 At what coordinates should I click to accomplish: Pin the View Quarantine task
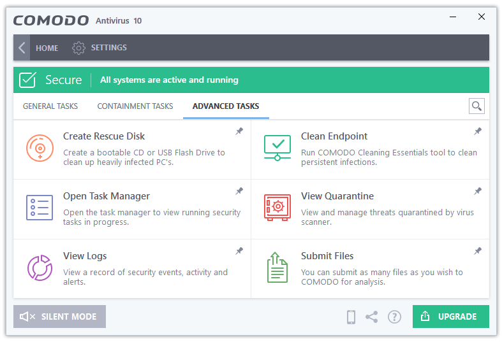478,191
